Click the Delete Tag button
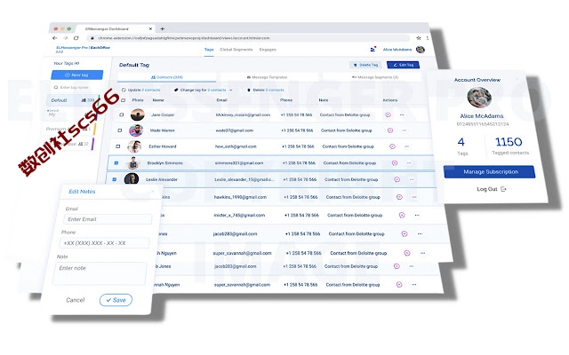This screenshot has height=355, width=569. click(x=365, y=65)
